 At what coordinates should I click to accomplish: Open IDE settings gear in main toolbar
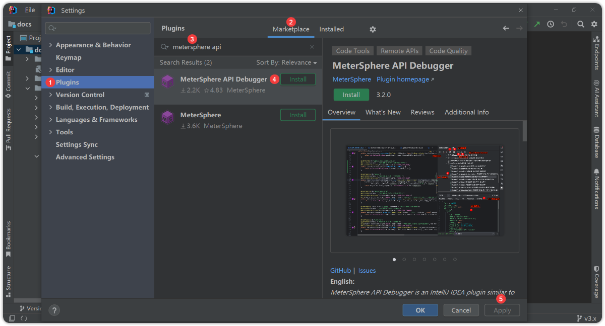coord(594,24)
